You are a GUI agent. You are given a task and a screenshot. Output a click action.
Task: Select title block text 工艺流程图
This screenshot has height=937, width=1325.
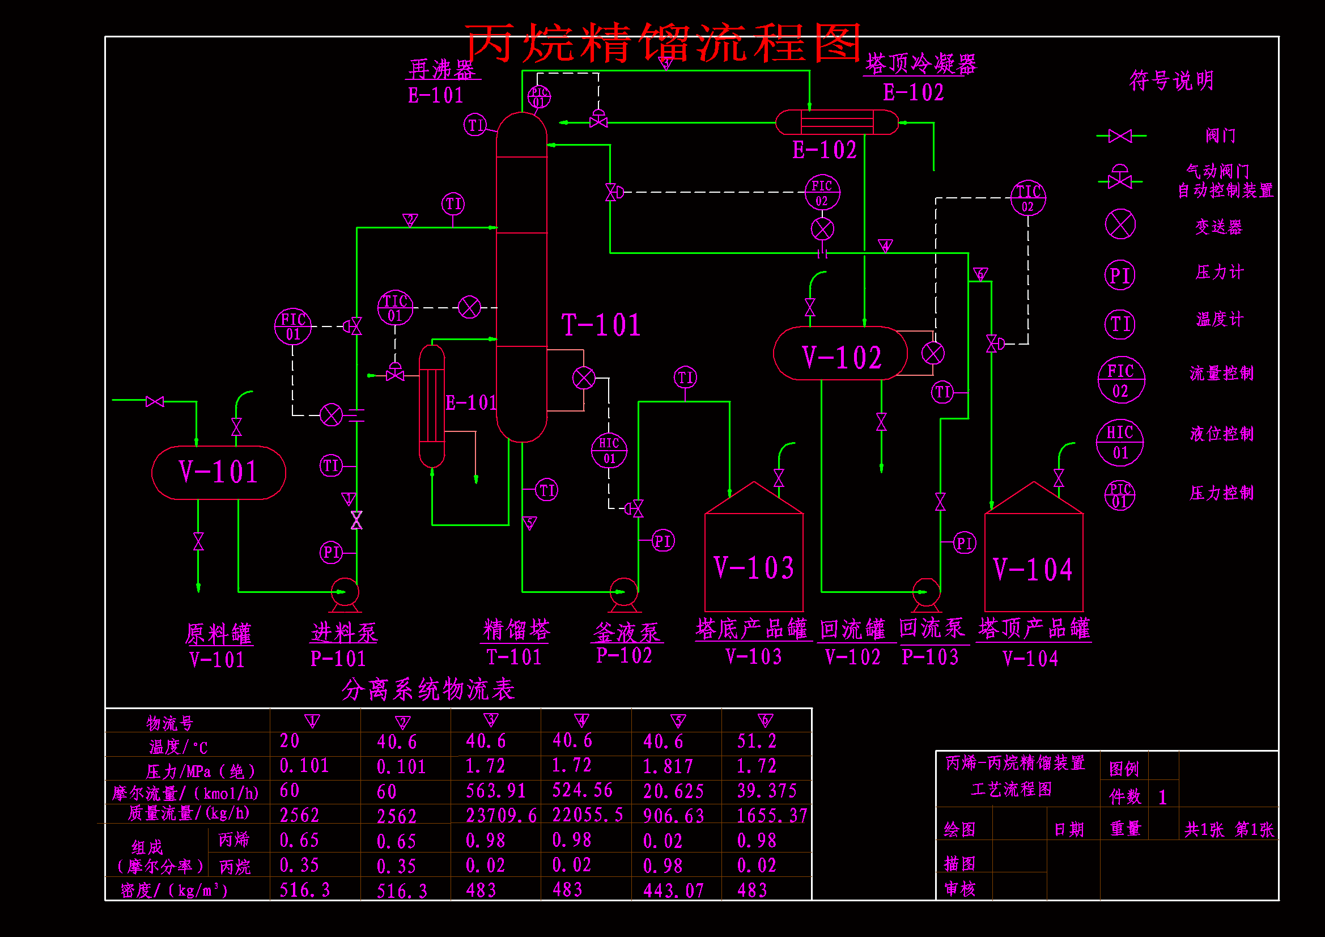[1011, 789]
